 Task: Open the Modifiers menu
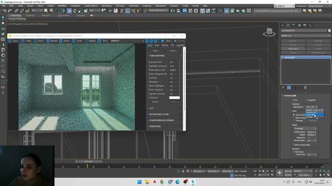(62, 6)
